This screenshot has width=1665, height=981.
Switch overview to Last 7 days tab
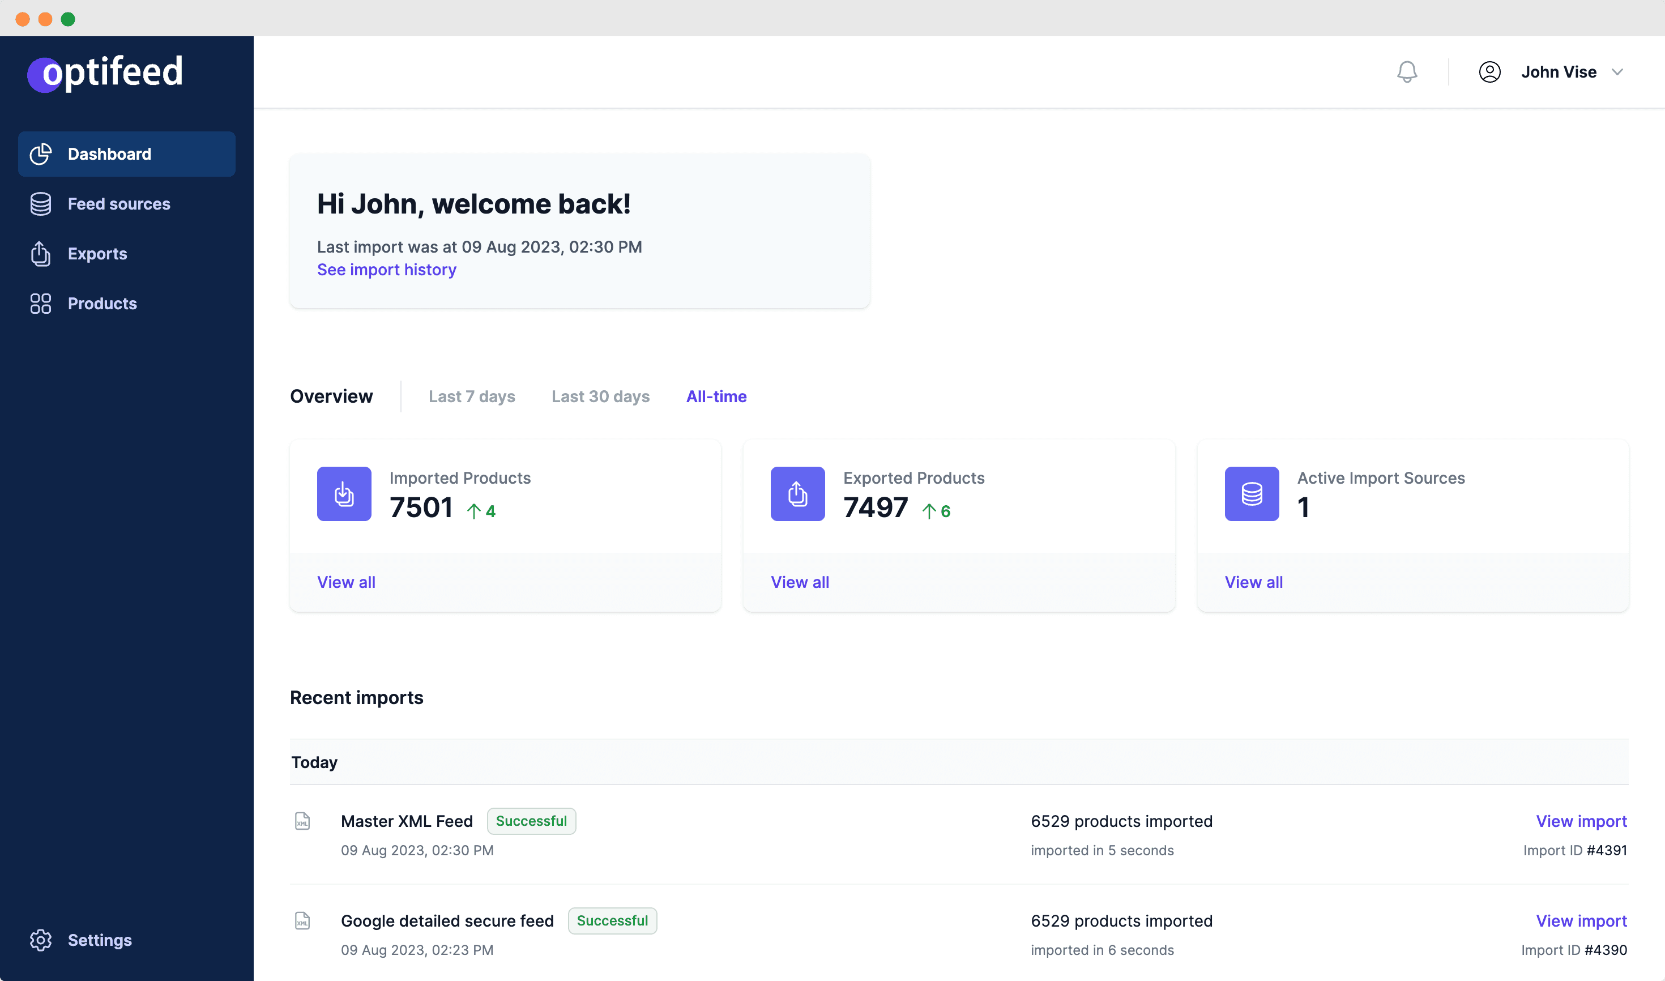(x=471, y=396)
